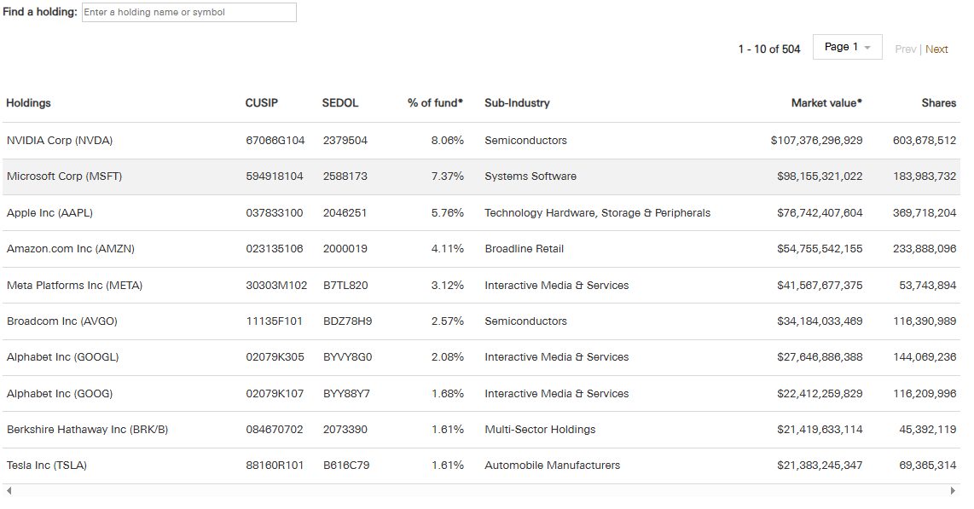The height and width of the screenshot is (509, 974).
Task: Click NVIDIA shares 603,678,512
Action: tap(925, 141)
